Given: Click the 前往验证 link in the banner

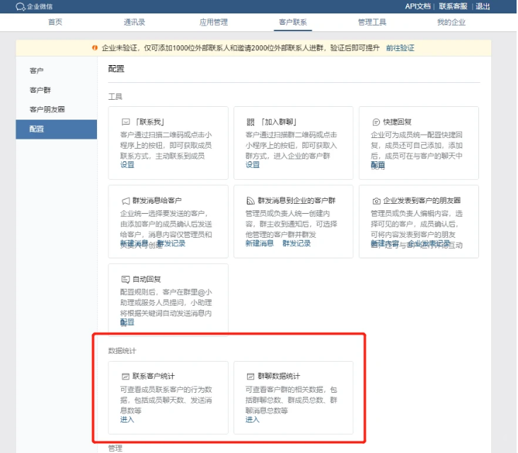Looking at the screenshot, I should tap(400, 48).
